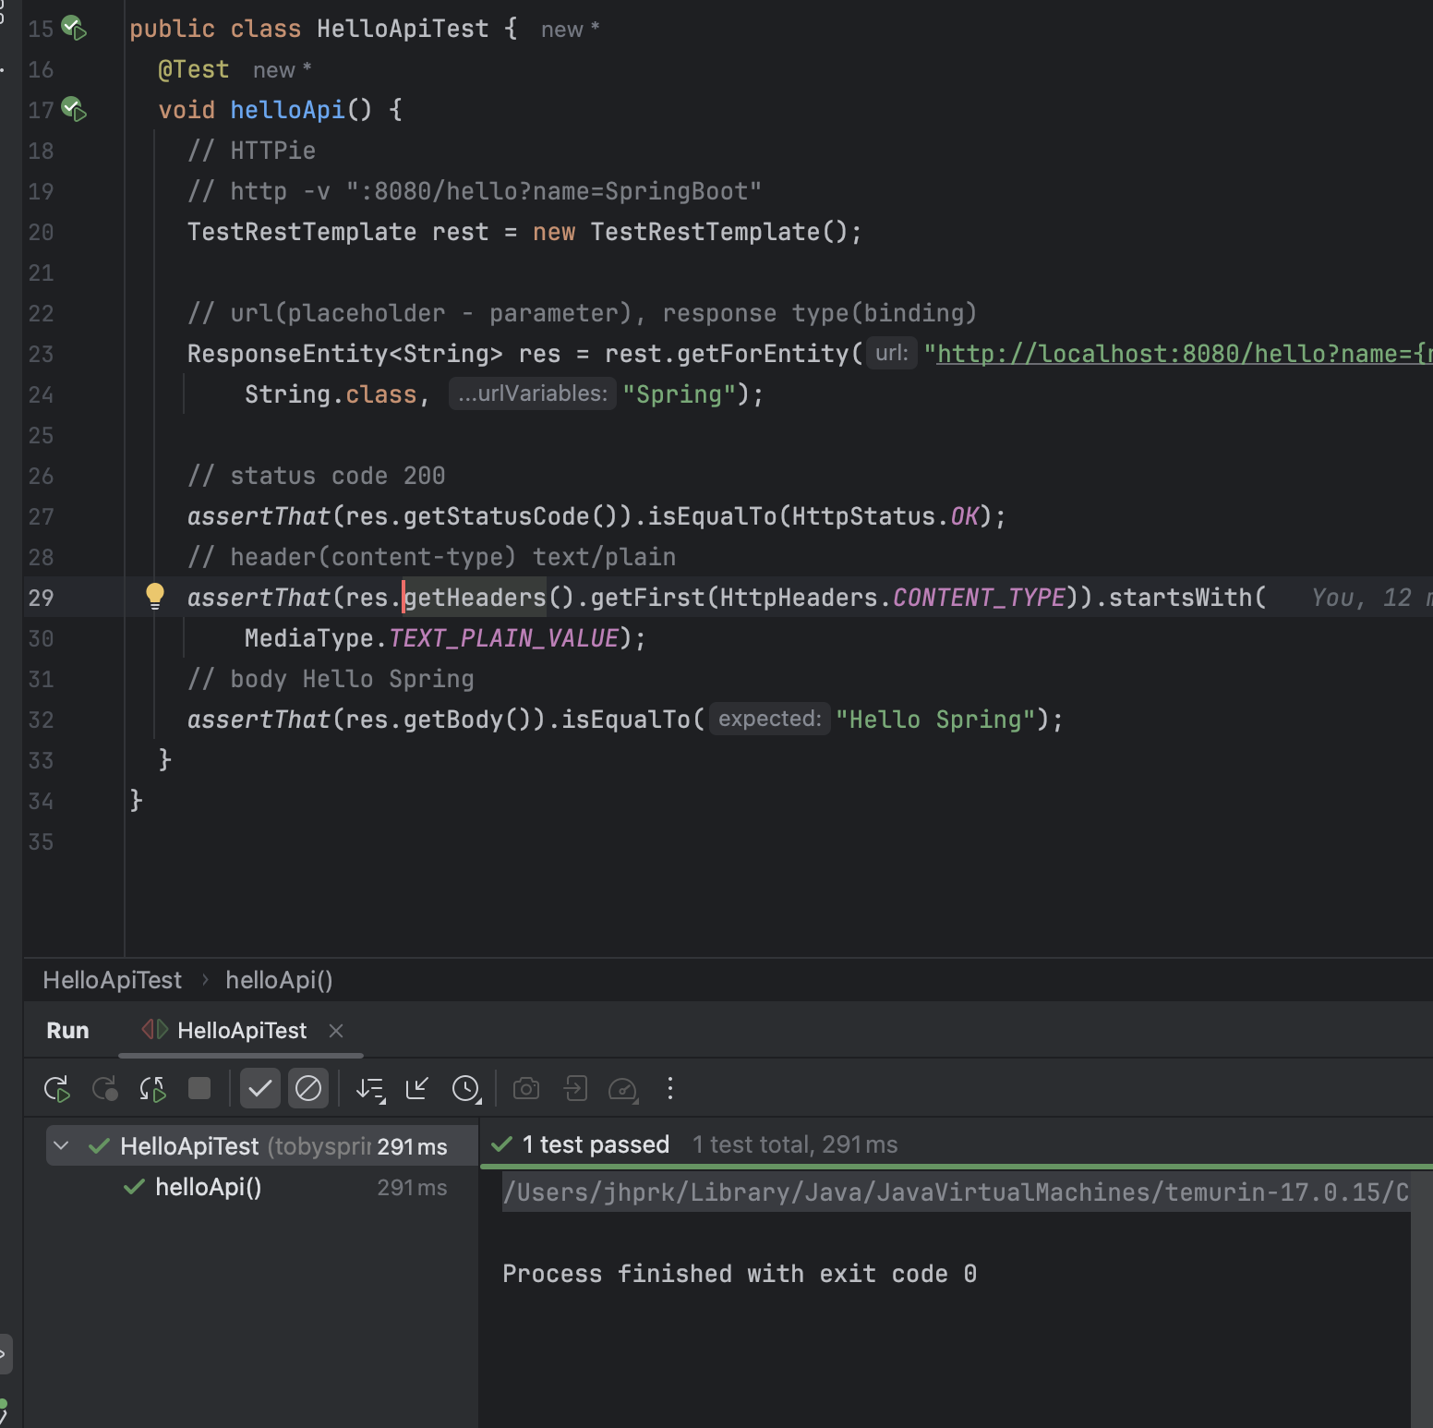Select the helloApi() test result row

tap(262, 1187)
